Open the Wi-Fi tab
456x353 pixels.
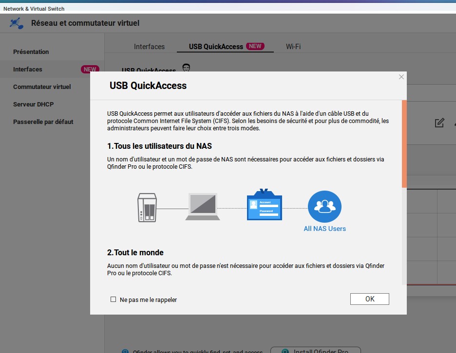click(x=293, y=47)
